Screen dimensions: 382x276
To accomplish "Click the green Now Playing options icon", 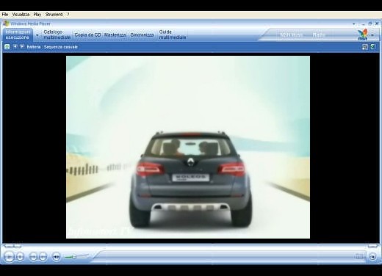I will 7,46.
